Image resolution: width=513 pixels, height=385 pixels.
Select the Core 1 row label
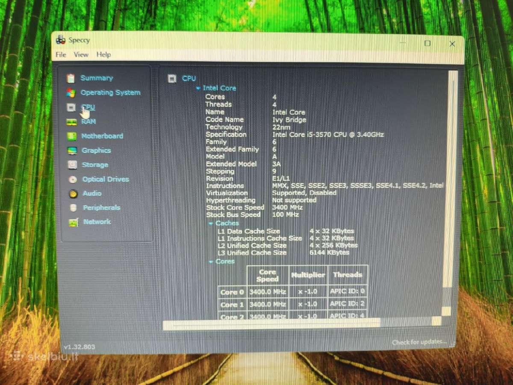pyautogui.click(x=232, y=305)
